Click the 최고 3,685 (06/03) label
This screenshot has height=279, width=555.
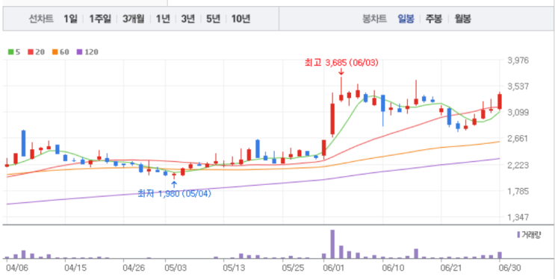coord(341,63)
